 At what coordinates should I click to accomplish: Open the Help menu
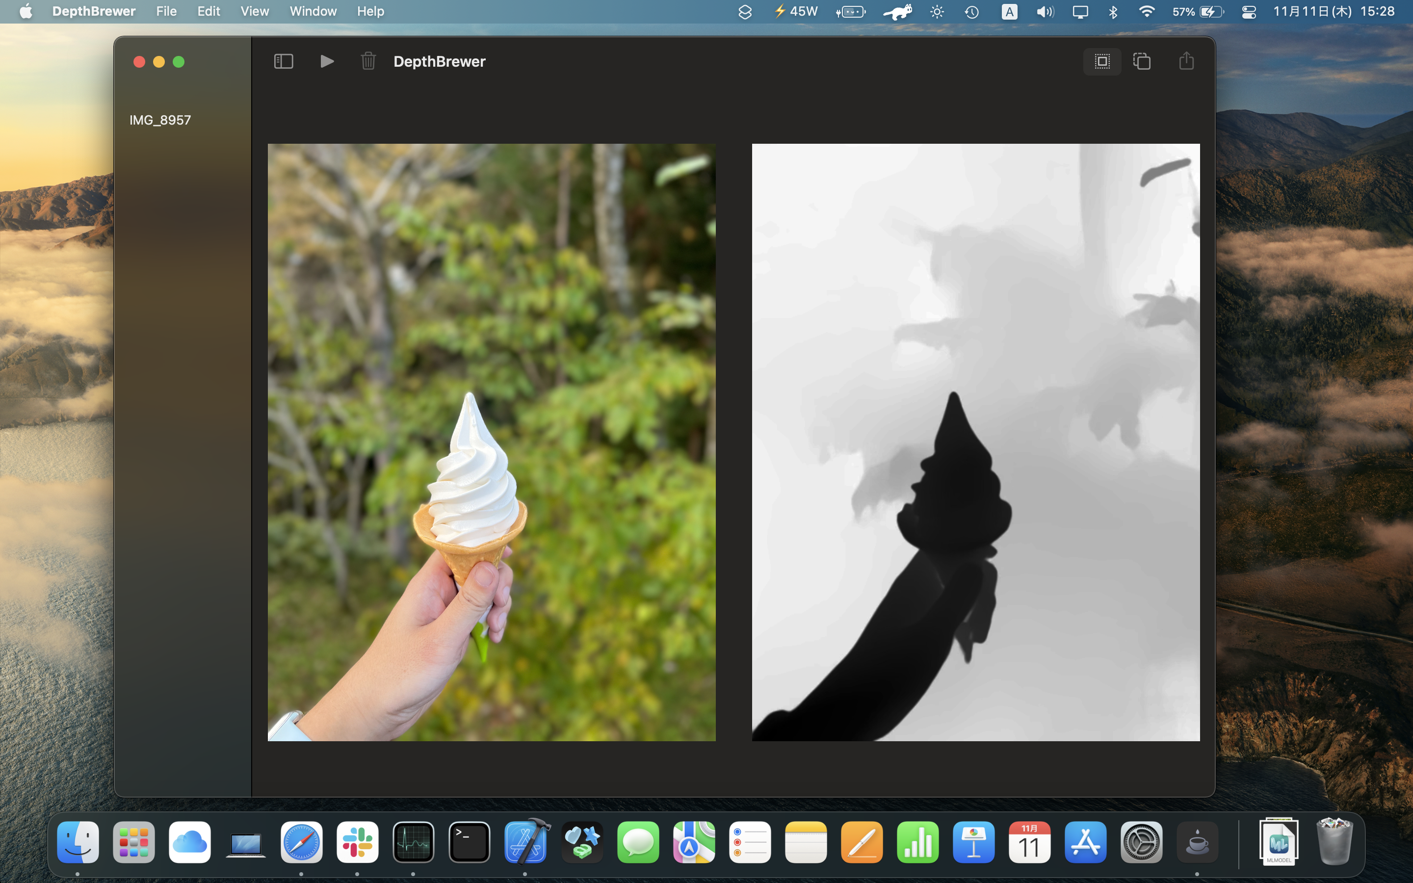pyautogui.click(x=370, y=12)
